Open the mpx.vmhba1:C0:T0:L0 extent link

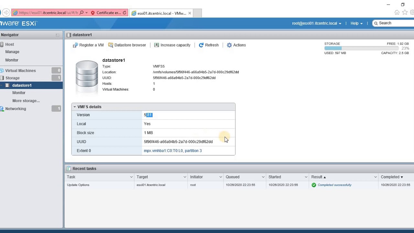point(173,151)
